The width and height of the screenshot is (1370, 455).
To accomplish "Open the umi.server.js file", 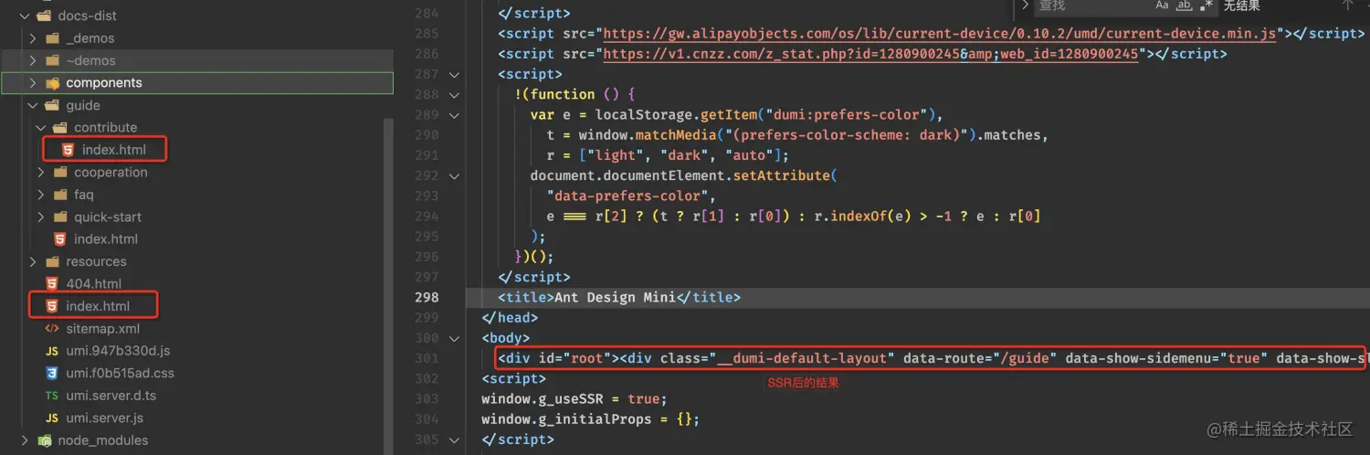I will [x=105, y=418].
